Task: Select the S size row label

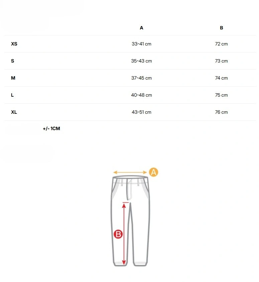Action: pyautogui.click(x=13, y=61)
